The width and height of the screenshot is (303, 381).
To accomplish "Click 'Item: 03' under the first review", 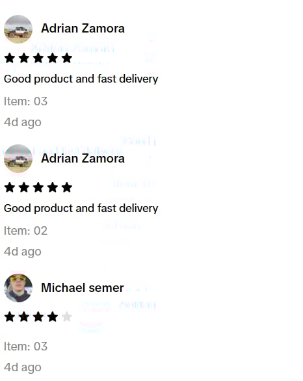I will (25, 101).
